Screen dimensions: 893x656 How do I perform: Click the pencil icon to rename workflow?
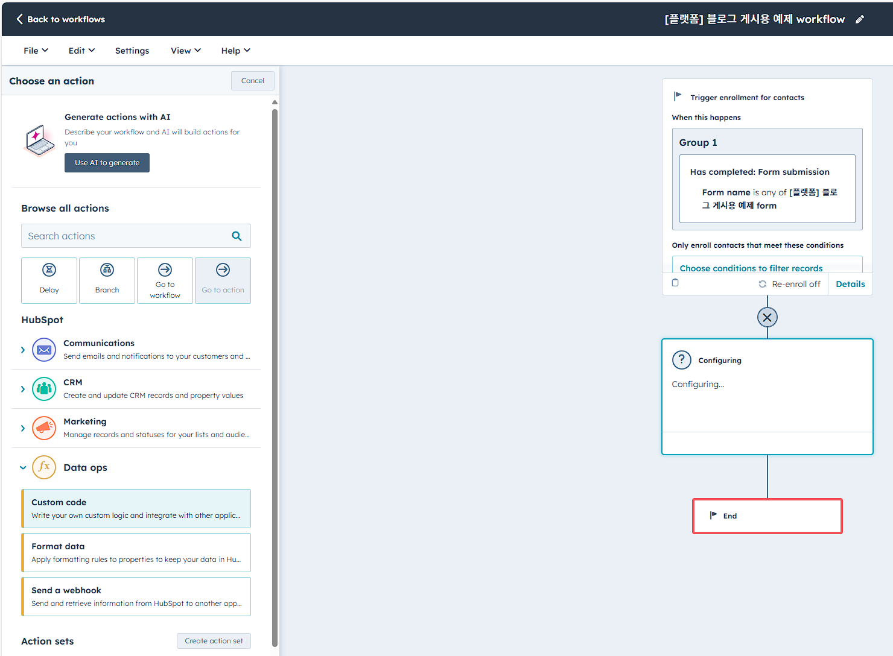[860, 19]
